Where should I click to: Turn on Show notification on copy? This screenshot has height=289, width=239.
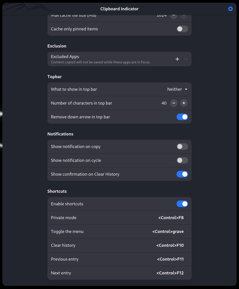point(182,147)
